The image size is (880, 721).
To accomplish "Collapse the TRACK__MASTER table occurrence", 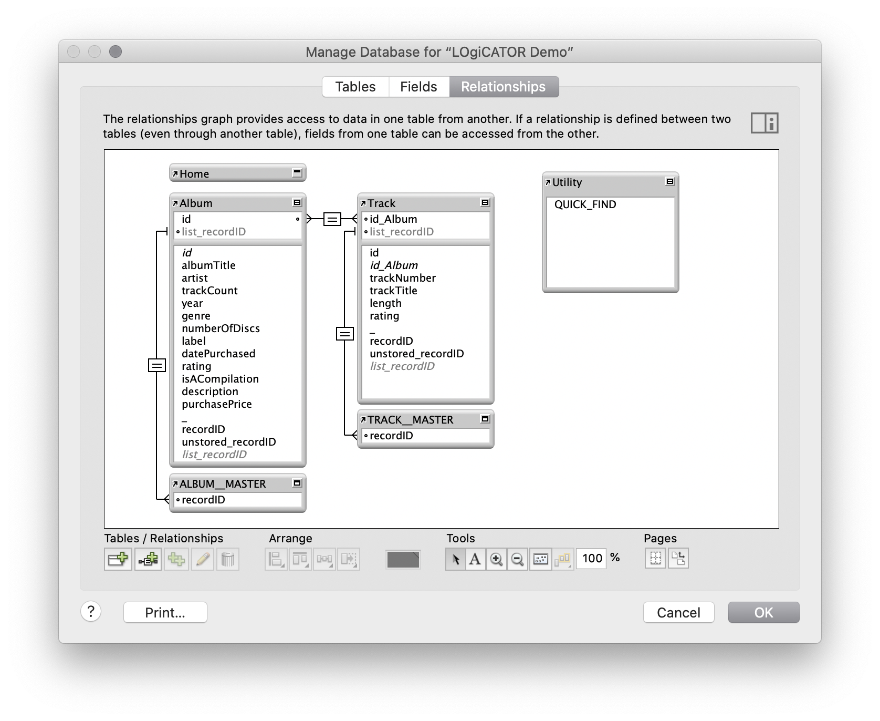I will pyautogui.click(x=484, y=418).
